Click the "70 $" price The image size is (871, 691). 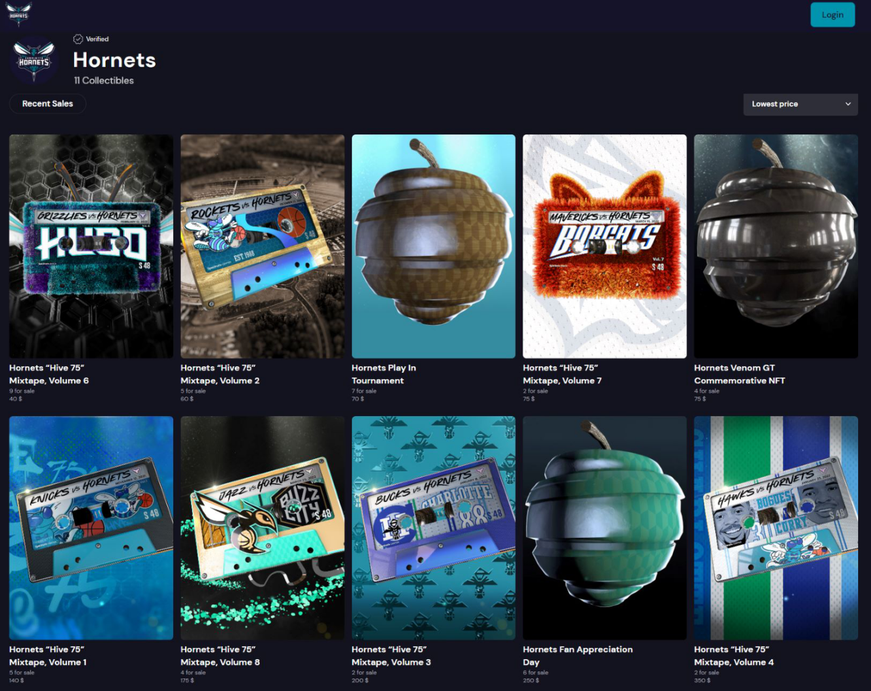358,399
